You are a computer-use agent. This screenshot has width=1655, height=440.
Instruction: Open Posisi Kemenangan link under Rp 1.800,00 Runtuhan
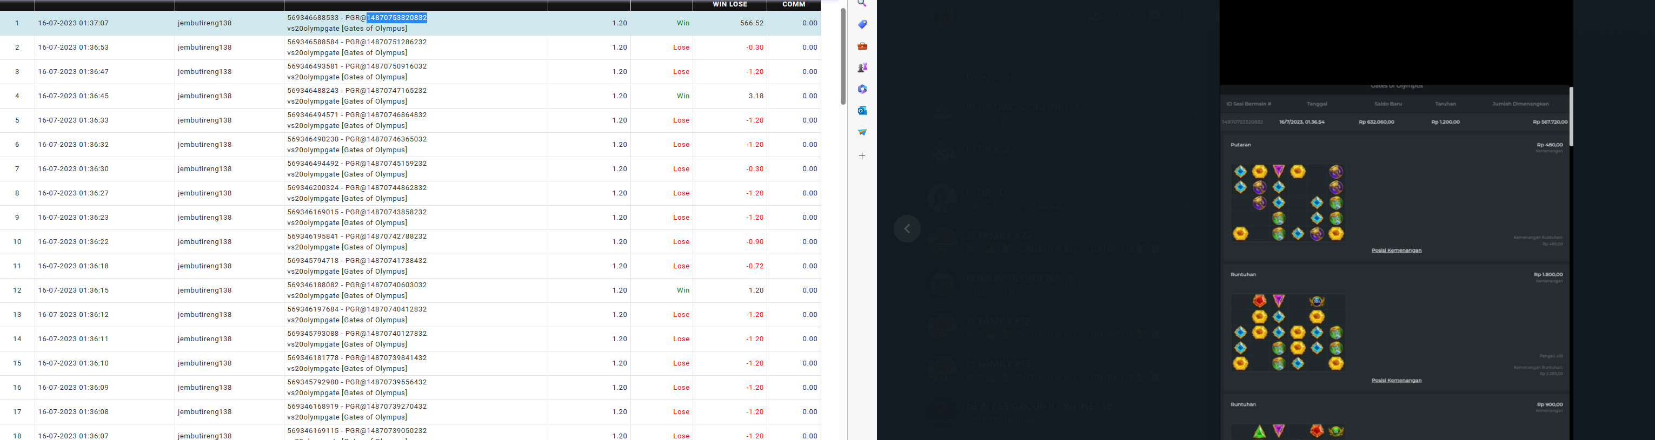(1396, 381)
